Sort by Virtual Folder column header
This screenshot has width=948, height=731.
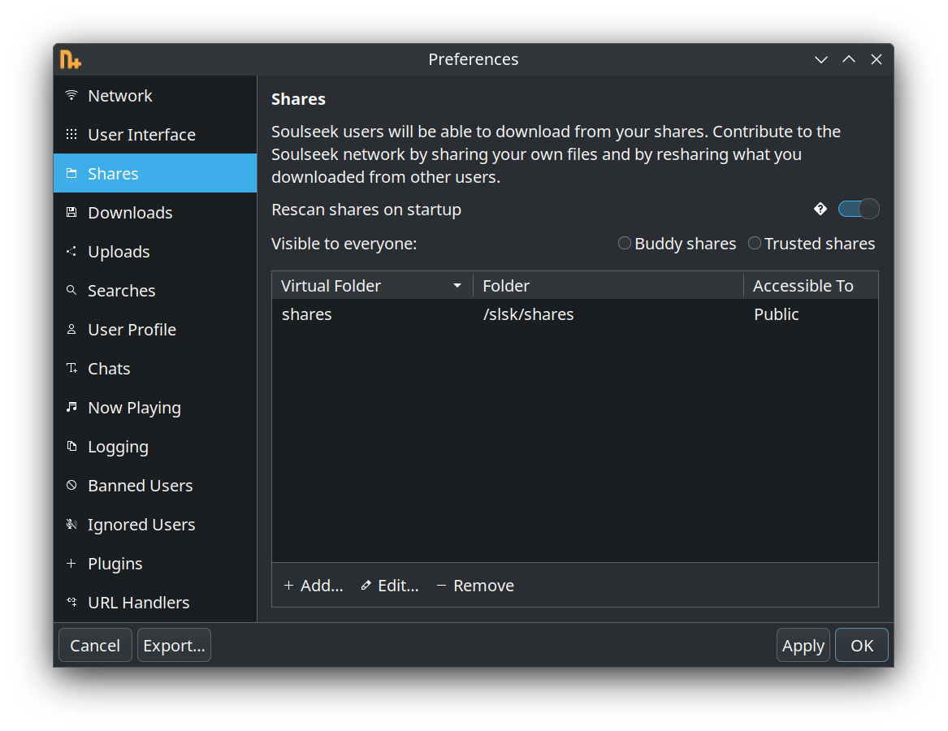(372, 285)
